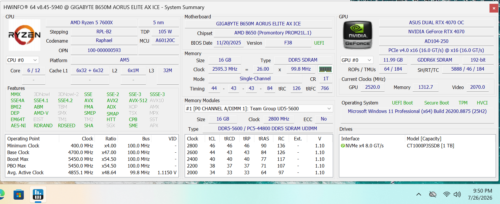Screen dimensions: 500x204
Task: Open the CPU #0 selector dropdown
Action: pyautogui.click(x=22, y=60)
